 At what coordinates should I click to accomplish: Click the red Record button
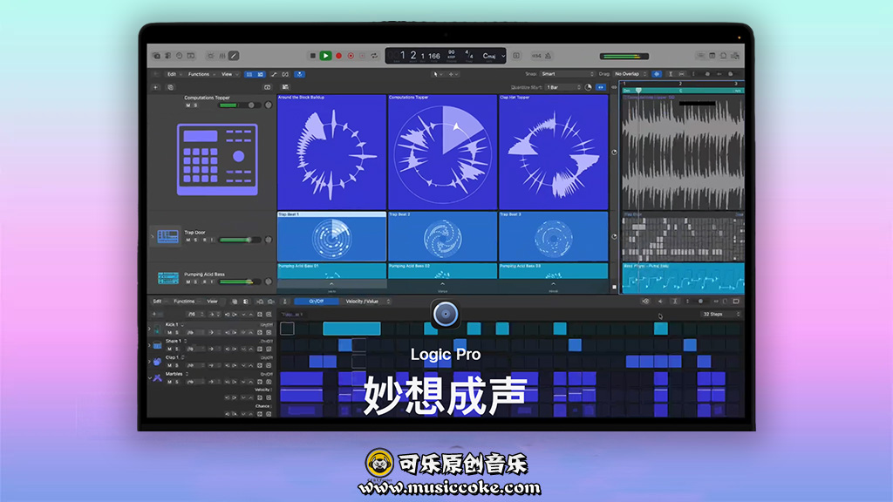pos(338,56)
